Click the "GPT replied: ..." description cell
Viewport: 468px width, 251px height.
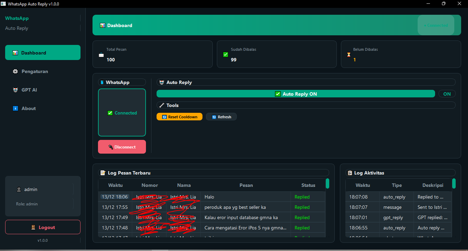tap(433, 217)
